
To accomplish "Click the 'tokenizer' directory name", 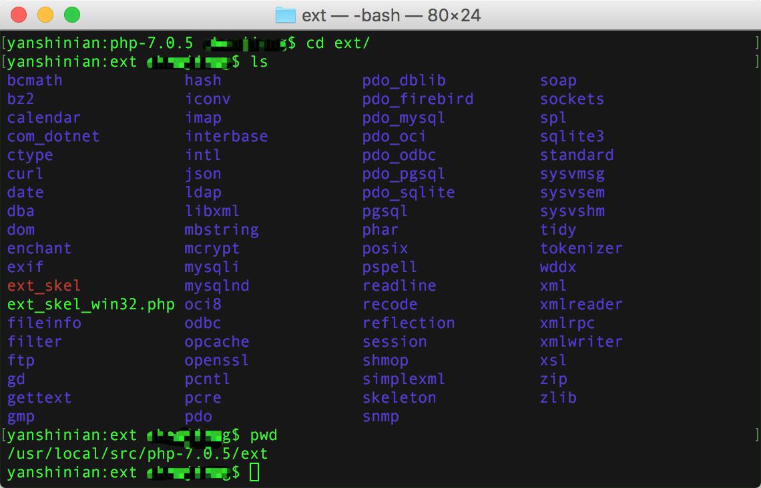I will (581, 248).
